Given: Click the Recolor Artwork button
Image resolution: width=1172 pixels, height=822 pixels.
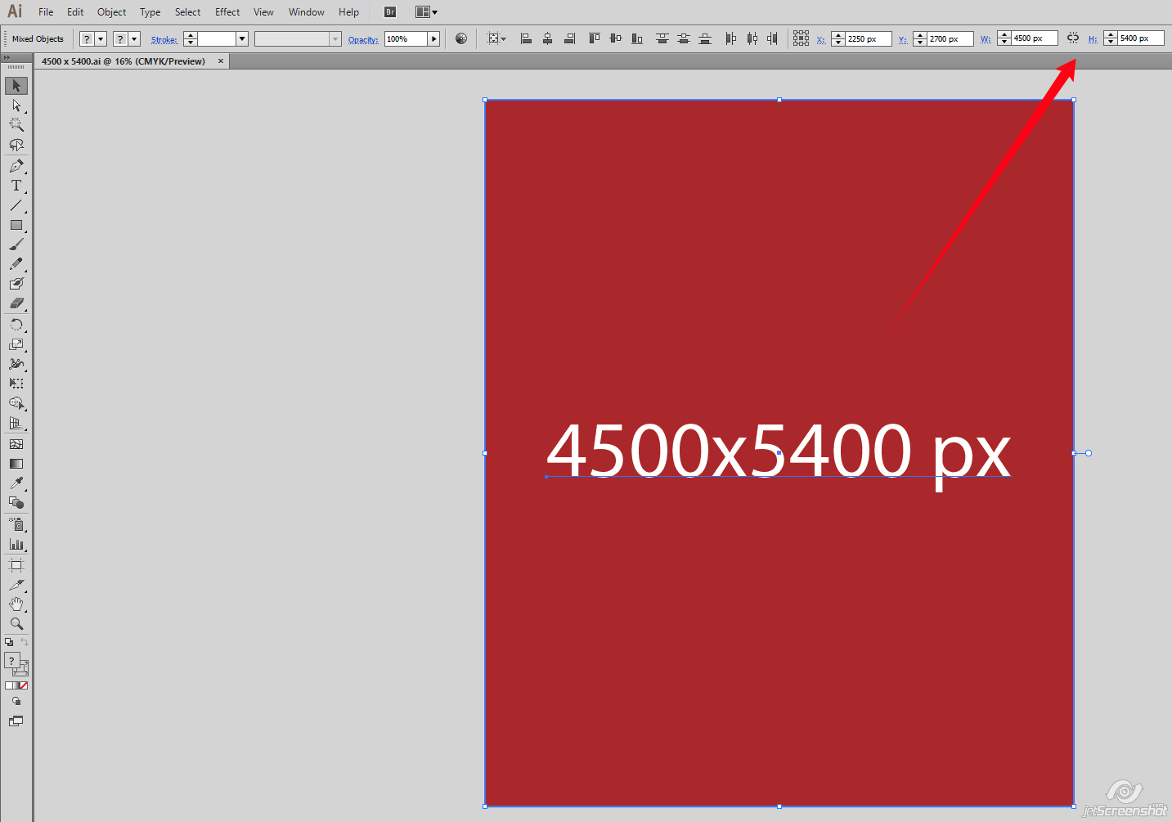Looking at the screenshot, I should pos(461,38).
